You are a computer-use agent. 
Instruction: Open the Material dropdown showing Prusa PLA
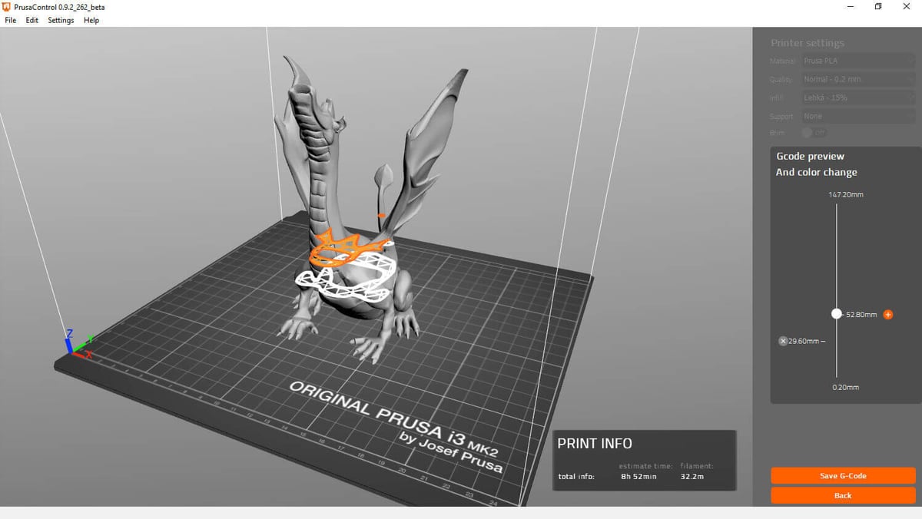(x=857, y=61)
